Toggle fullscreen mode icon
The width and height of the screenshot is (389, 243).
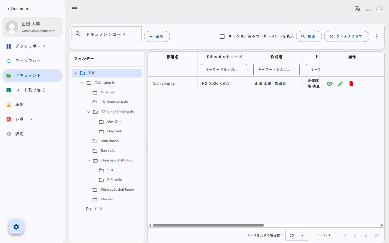pyautogui.click(x=368, y=9)
